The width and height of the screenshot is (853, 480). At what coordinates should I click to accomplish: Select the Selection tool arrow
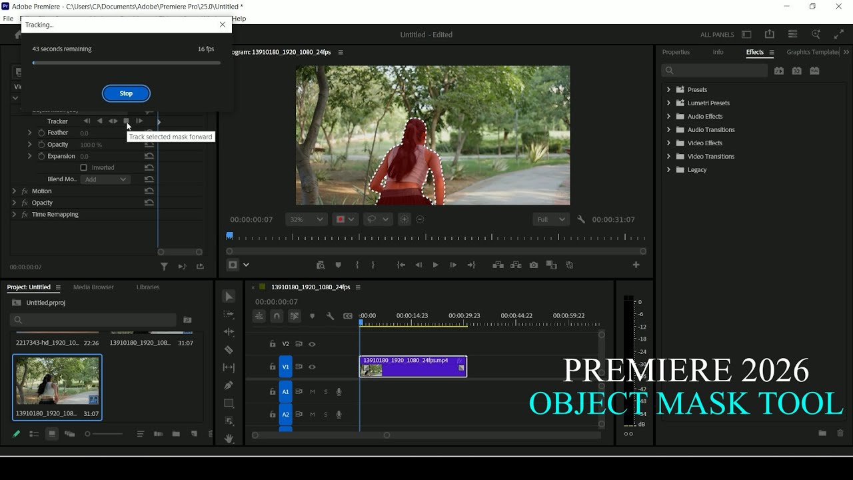pyautogui.click(x=229, y=297)
